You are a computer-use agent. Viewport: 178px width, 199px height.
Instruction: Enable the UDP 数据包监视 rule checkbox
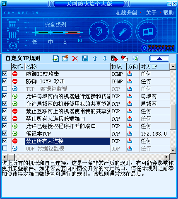click(5, 148)
